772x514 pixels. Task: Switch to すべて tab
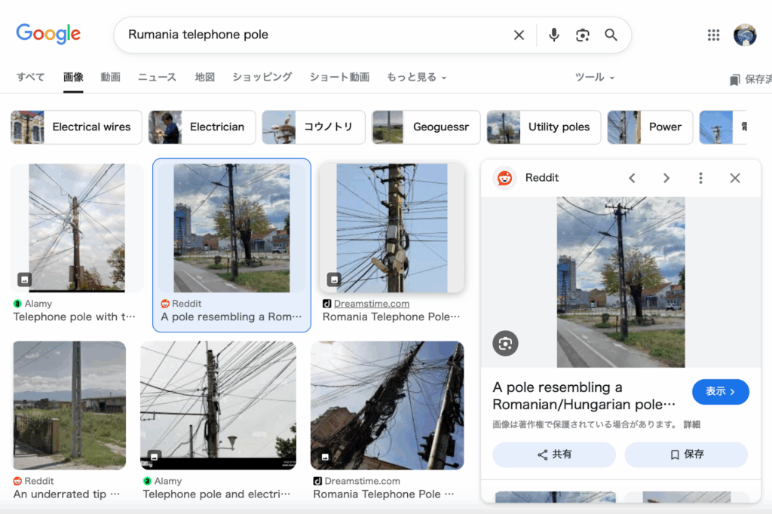(30, 78)
